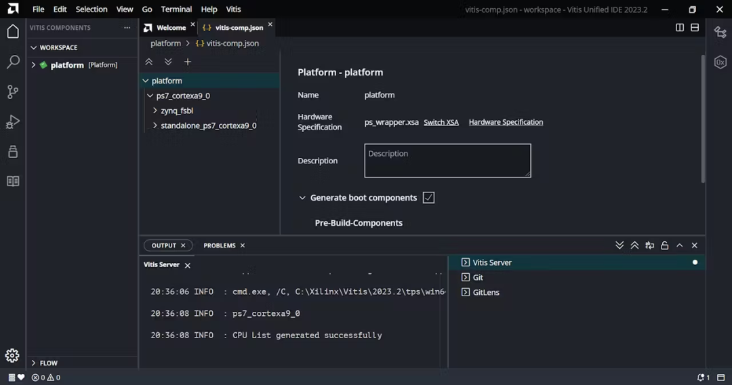Open the Help menu
The width and height of the screenshot is (732, 385).
click(209, 9)
